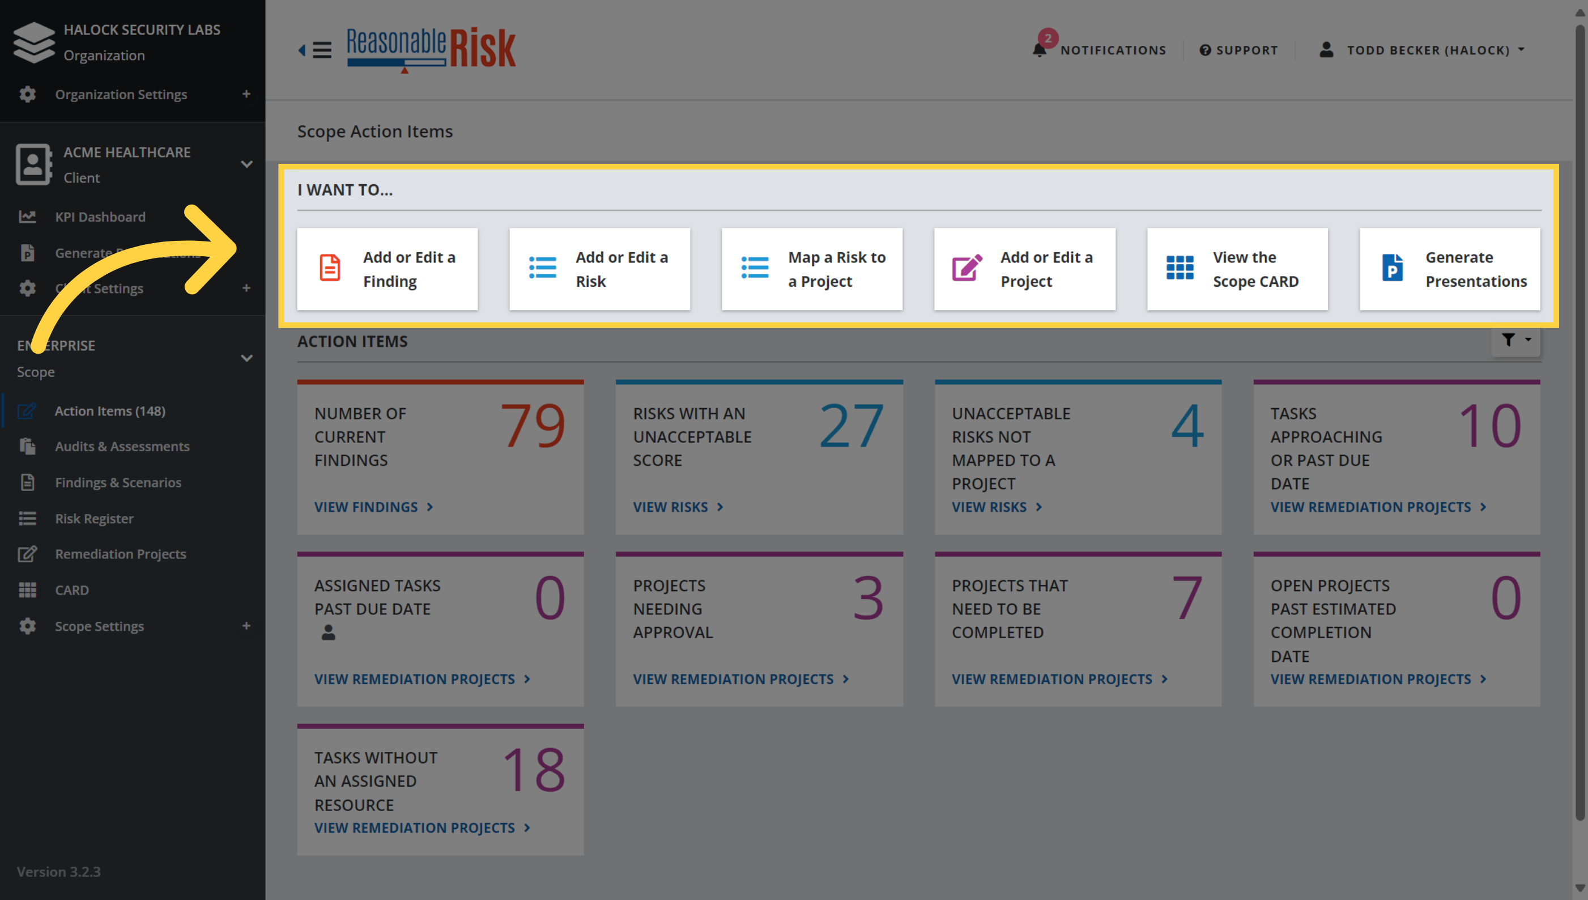
Task: Click the Organization Settings gear icon
Action: pos(27,94)
